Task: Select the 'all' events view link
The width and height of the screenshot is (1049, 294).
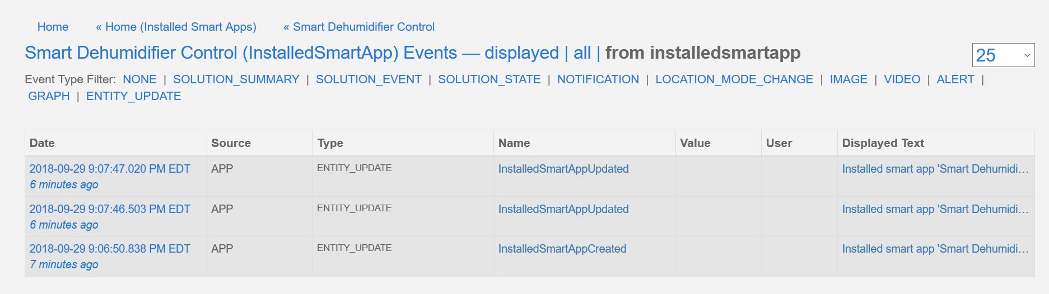Action: (x=582, y=53)
